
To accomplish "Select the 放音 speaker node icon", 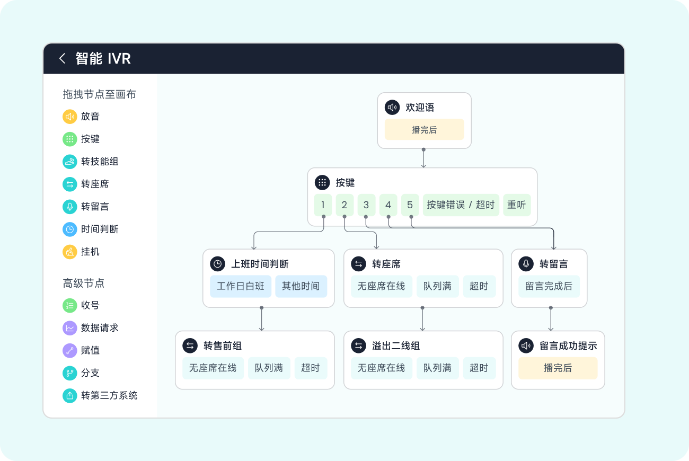I will click(69, 117).
